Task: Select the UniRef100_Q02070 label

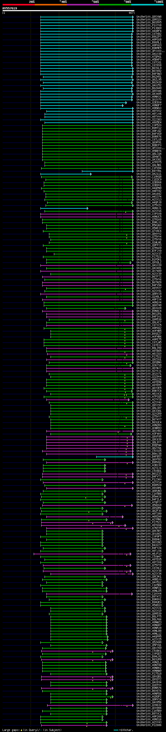Action: 149,100
